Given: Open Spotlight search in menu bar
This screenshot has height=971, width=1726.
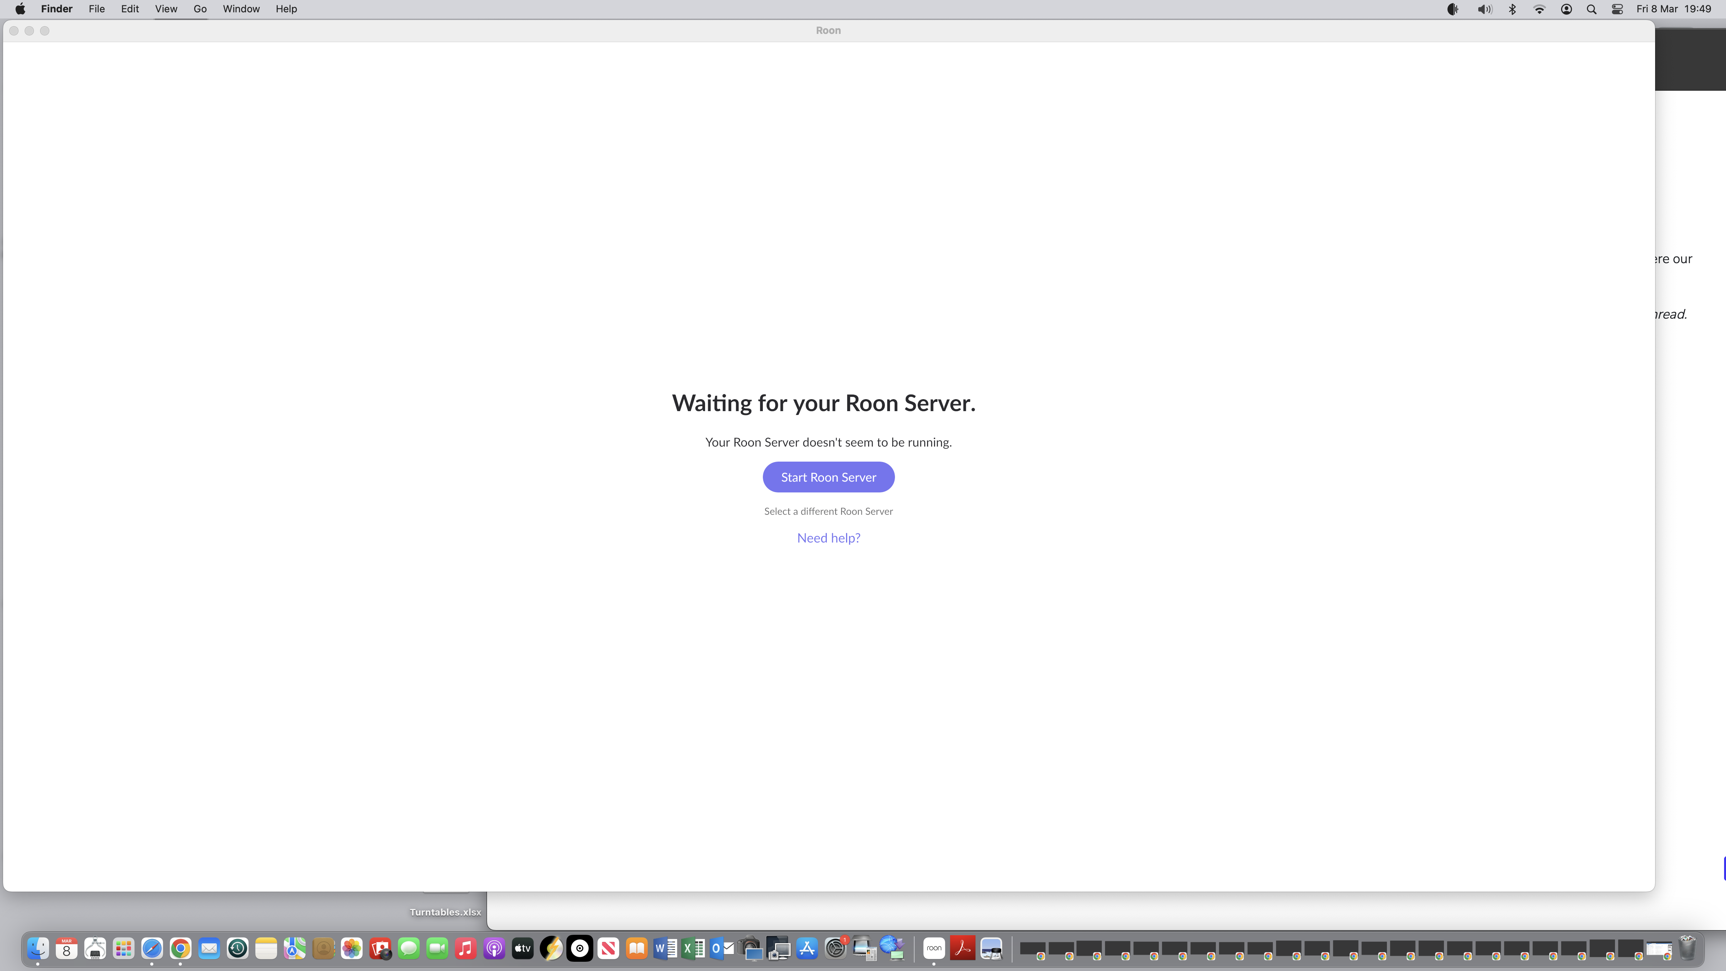Looking at the screenshot, I should (1591, 9).
